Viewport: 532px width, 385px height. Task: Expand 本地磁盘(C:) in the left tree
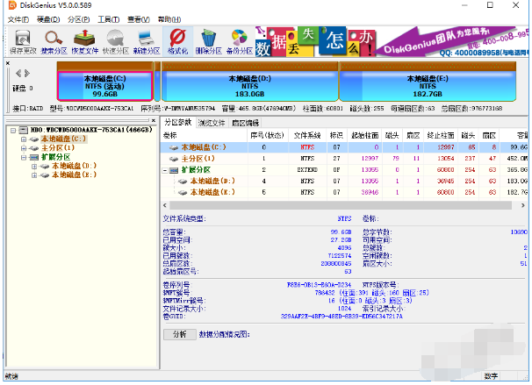[x=23, y=139]
